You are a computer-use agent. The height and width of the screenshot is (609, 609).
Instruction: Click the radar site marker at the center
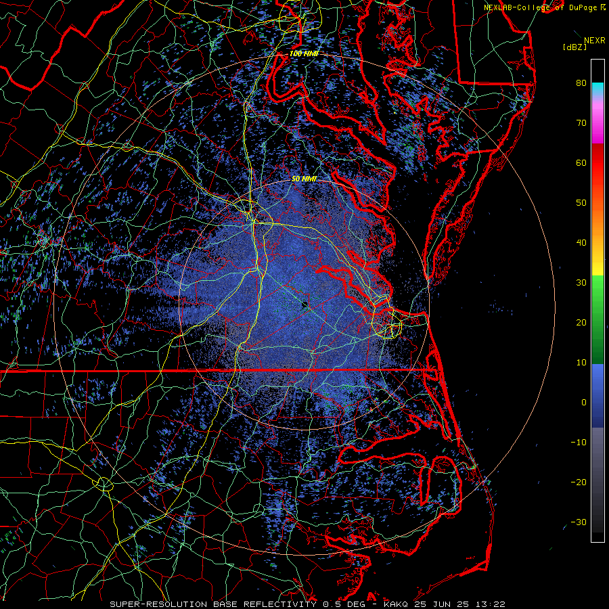(305, 305)
